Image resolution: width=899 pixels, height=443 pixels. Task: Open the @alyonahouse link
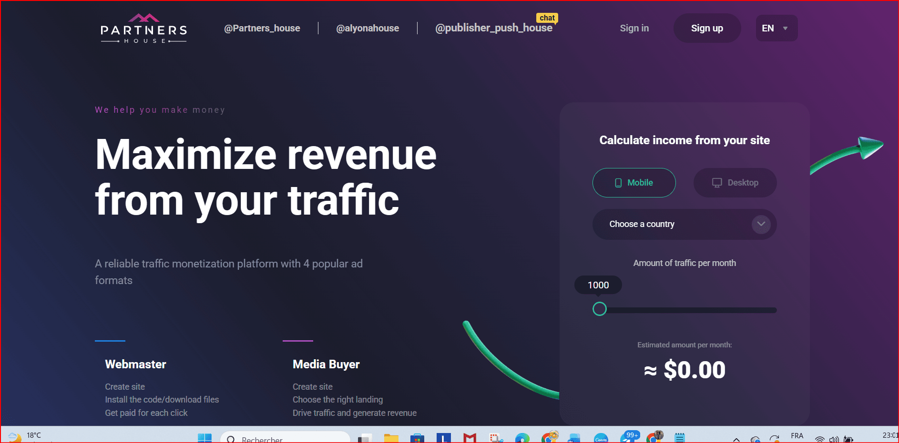pos(368,28)
